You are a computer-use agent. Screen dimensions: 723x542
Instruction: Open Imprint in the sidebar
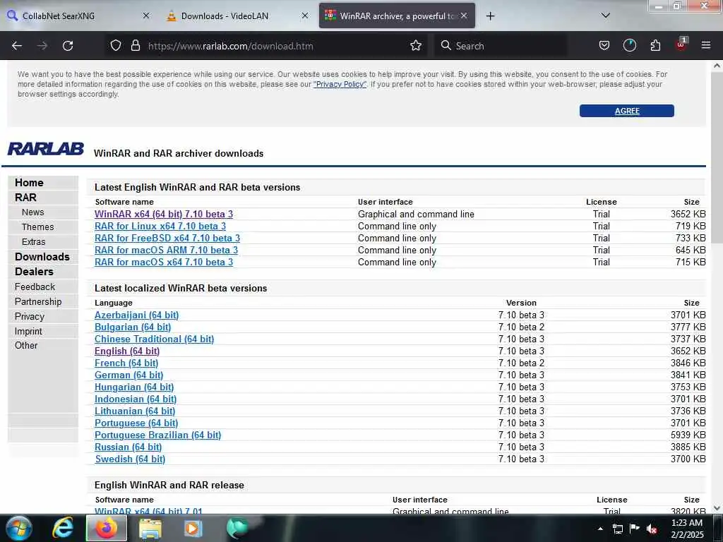pos(28,332)
